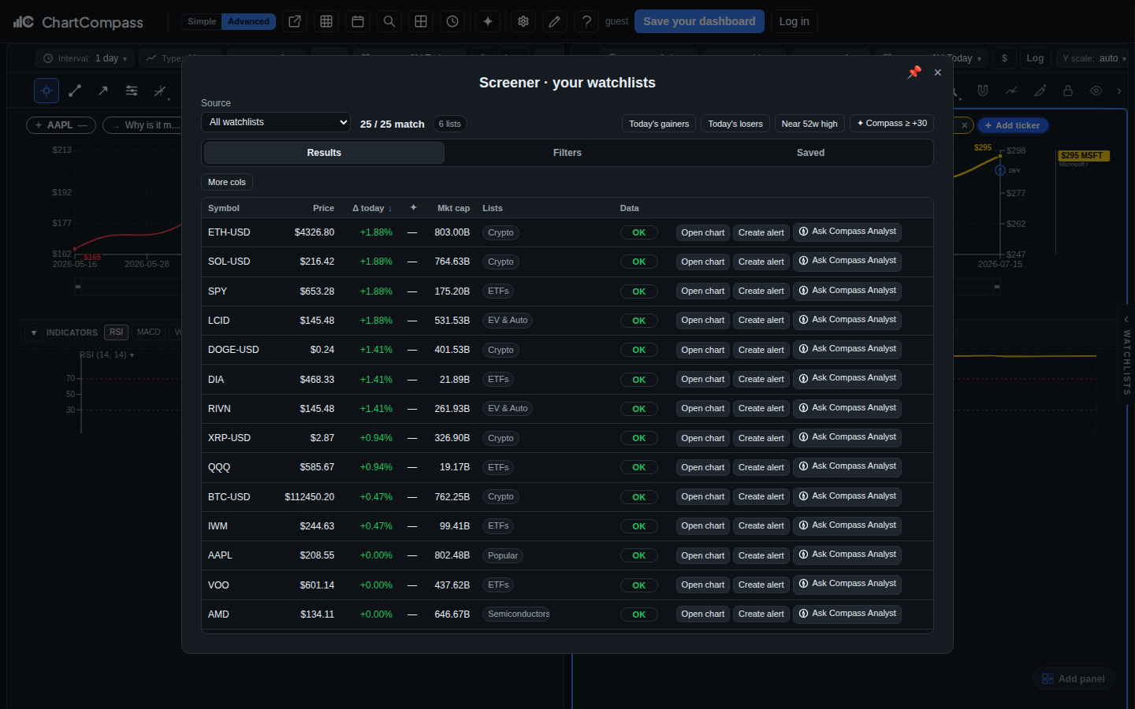Click the right range slider handle under MSFT chart

point(997,287)
